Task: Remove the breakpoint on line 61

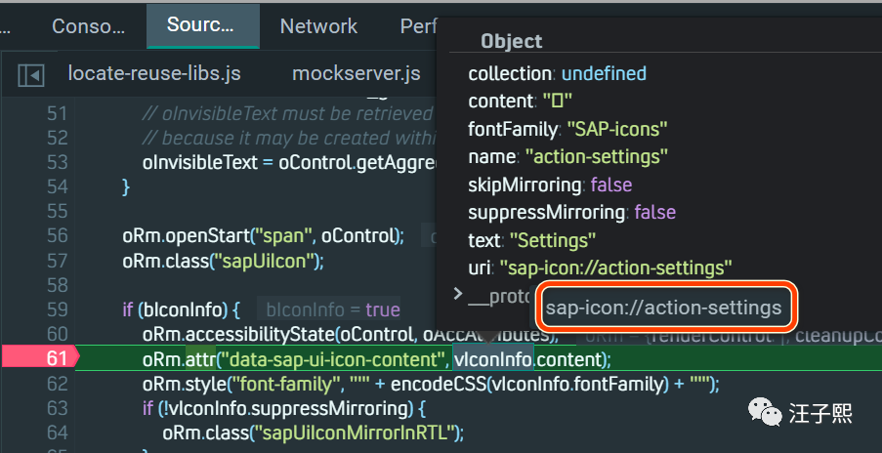Action: 57,359
